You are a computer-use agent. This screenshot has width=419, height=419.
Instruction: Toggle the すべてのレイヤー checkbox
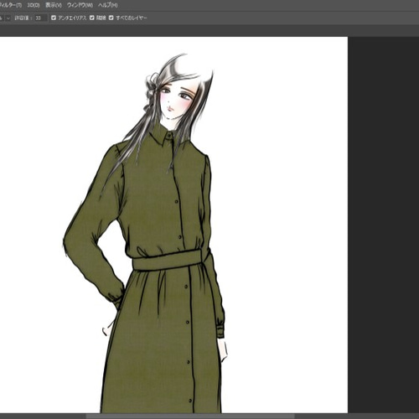(x=111, y=18)
